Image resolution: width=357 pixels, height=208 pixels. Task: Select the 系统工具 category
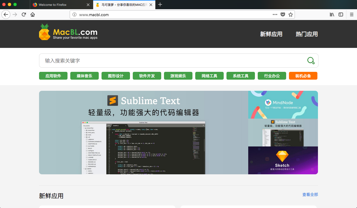(241, 76)
